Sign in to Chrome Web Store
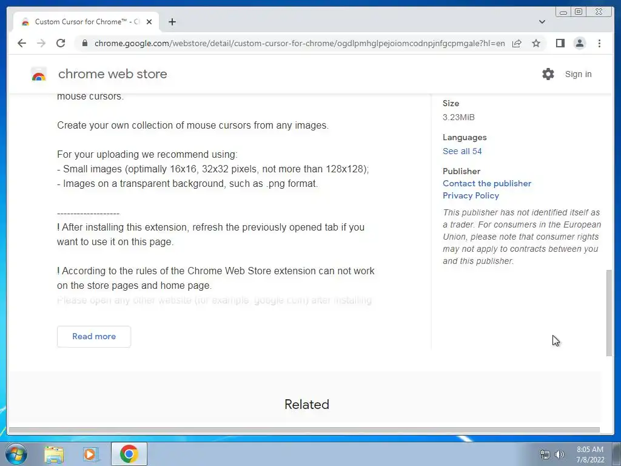 point(578,74)
